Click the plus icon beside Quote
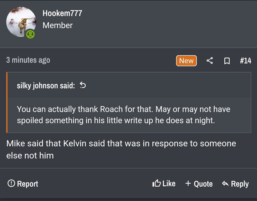 [x=188, y=183]
